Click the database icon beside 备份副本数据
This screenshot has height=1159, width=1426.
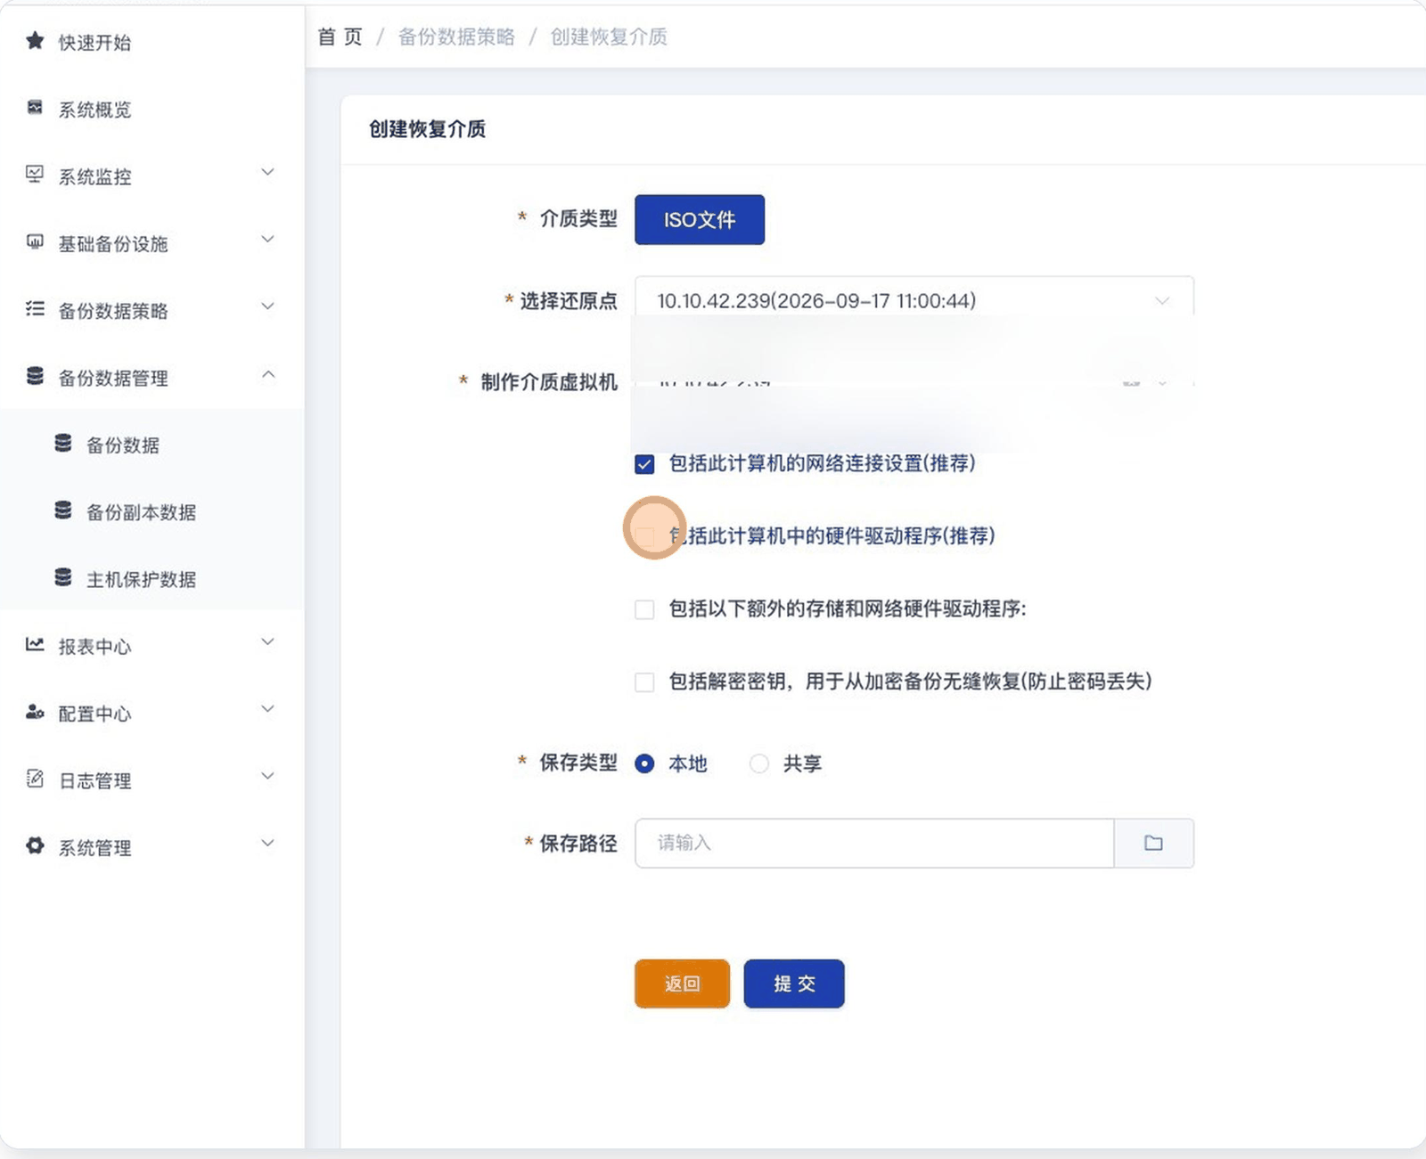63,510
